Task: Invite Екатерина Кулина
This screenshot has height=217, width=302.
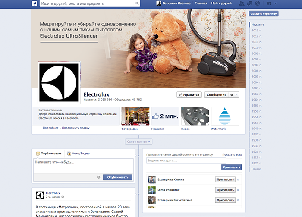Action: click(x=225, y=179)
